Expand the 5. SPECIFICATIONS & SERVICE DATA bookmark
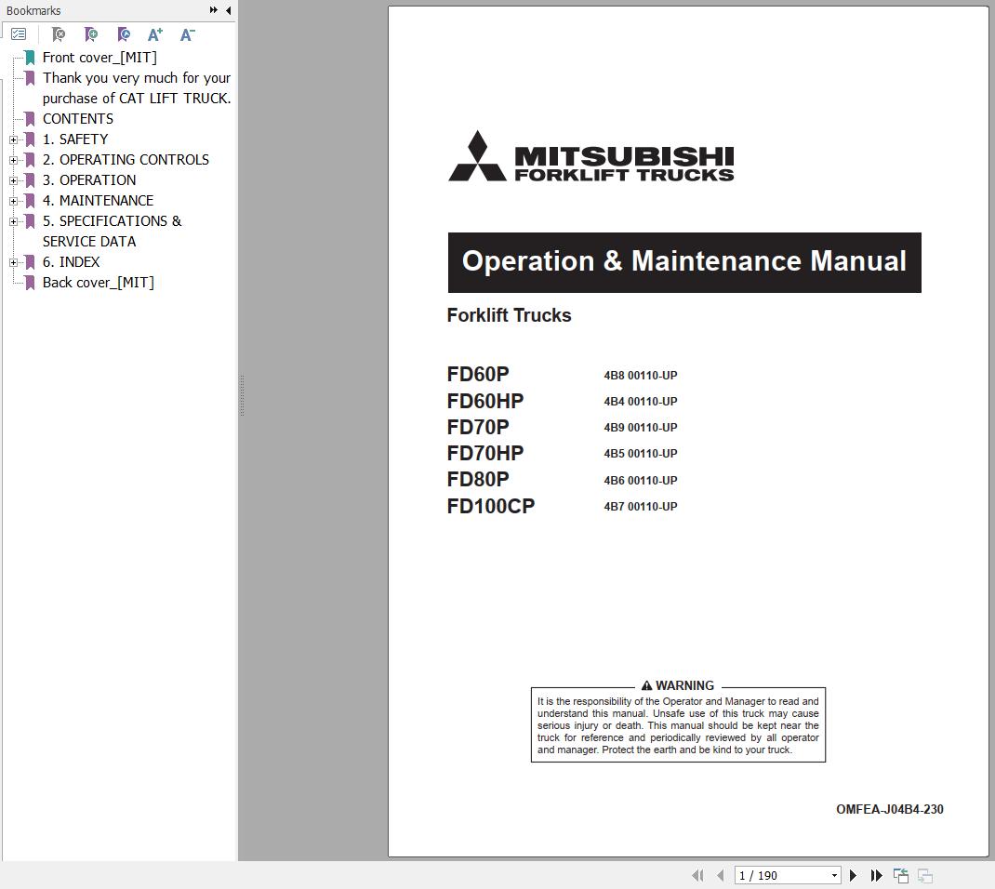The width and height of the screenshot is (995, 889). coord(13,221)
